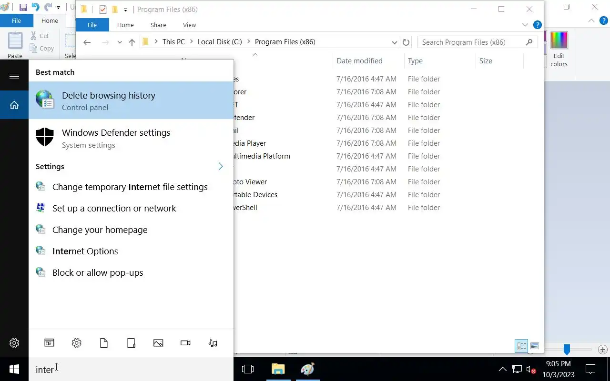The width and height of the screenshot is (610, 381).
Task: Open recent locations dropdown in Explorer
Action: click(119, 42)
